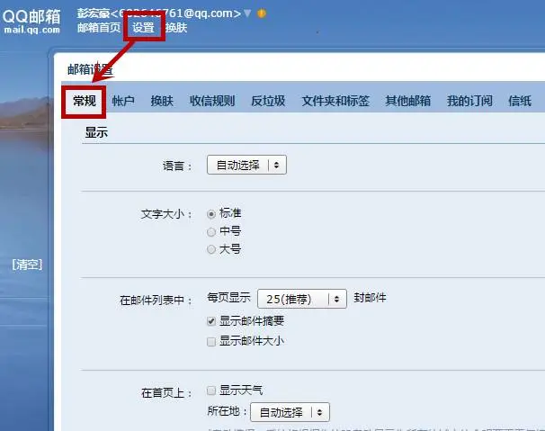Open the 文件夹和标签 tab
545x431 pixels.
click(335, 102)
